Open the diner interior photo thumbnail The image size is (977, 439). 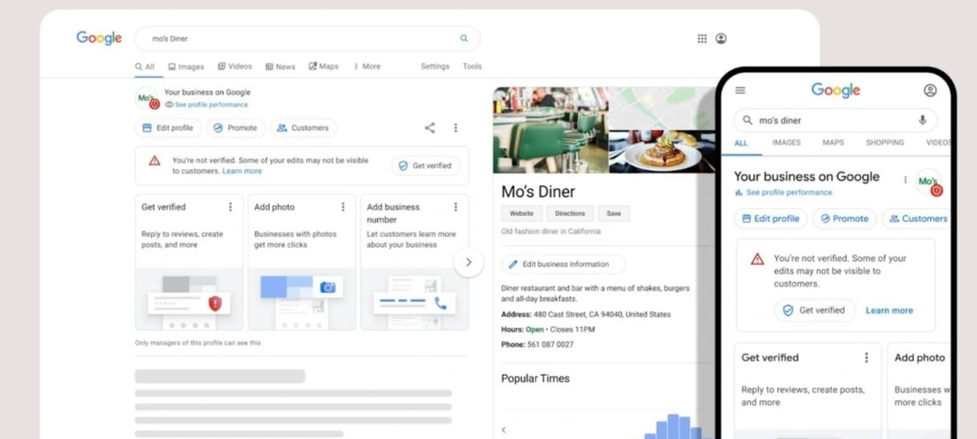point(550,130)
